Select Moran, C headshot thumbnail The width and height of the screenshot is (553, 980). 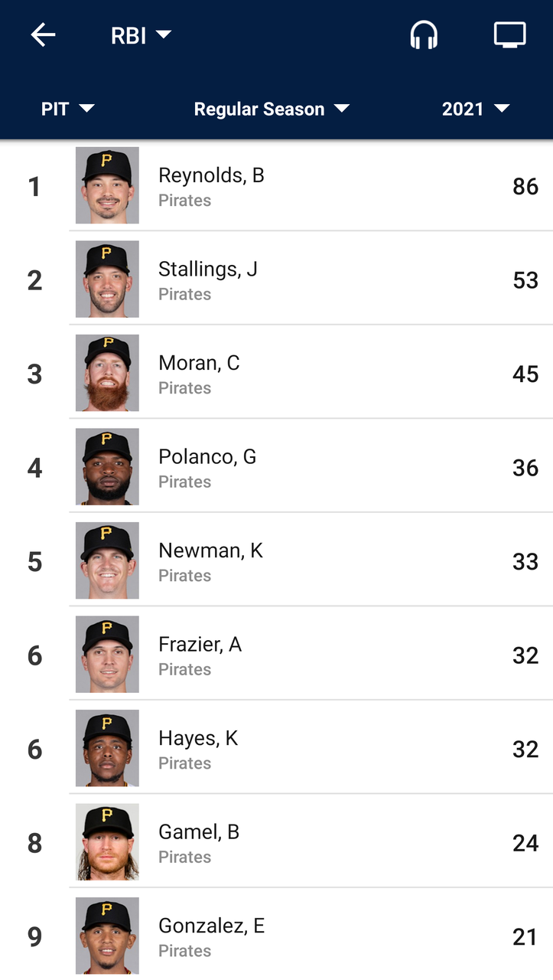(x=107, y=373)
